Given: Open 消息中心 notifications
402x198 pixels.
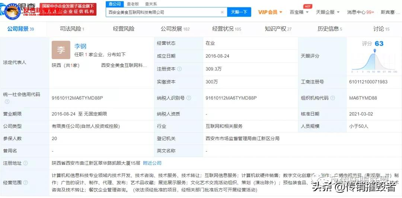Looking at the screenshot, I should click(x=360, y=12).
